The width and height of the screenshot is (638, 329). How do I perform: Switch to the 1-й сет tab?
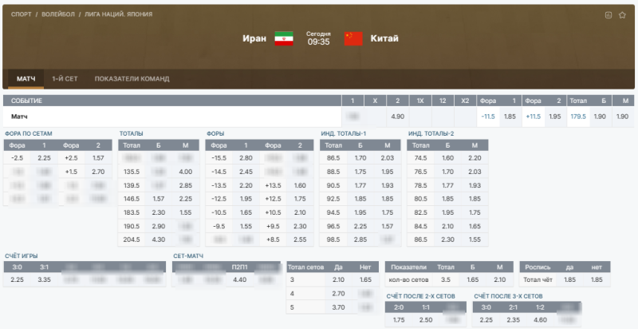click(65, 79)
